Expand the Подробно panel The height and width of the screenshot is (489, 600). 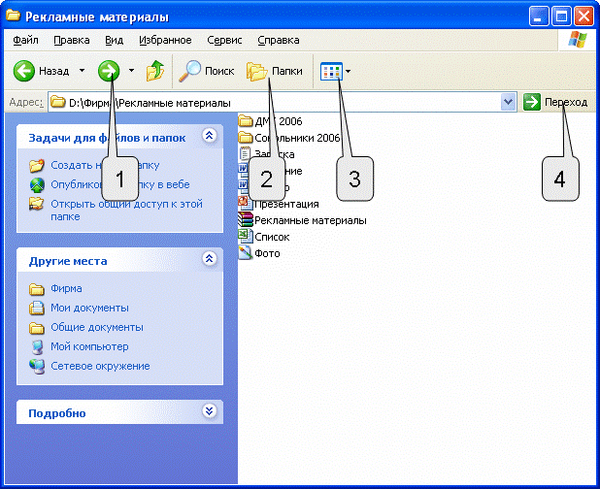coord(210,411)
